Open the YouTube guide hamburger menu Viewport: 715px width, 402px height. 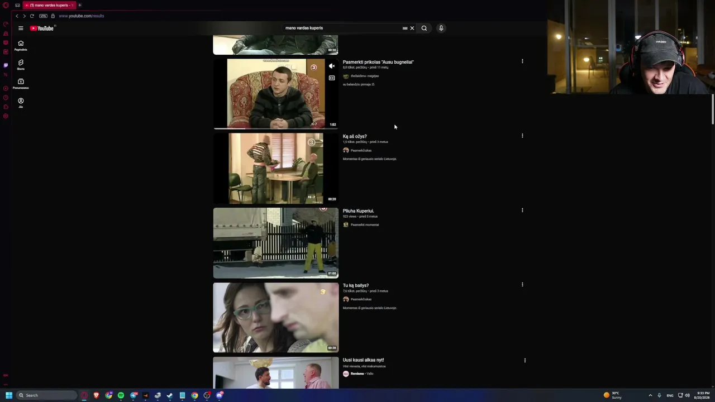tap(21, 28)
